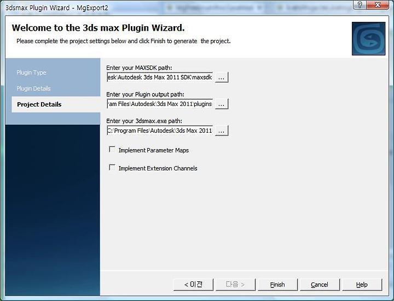The height and width of the screenshot is (301, 394).
Task: Browse for the 3dsmax.exe path
Action: coord(222,131)
